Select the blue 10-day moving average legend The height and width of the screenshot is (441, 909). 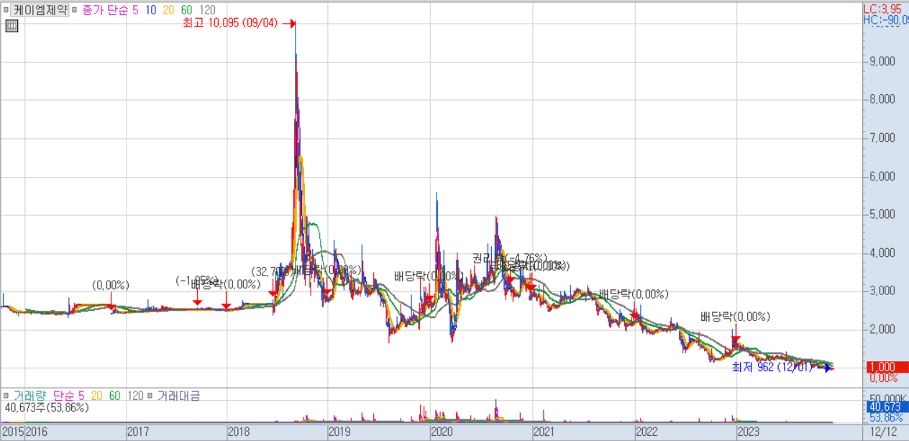pos(151,10)
